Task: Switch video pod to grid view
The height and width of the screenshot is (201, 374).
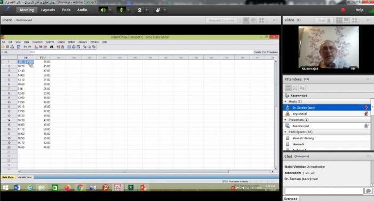Action: pos(339,20)
